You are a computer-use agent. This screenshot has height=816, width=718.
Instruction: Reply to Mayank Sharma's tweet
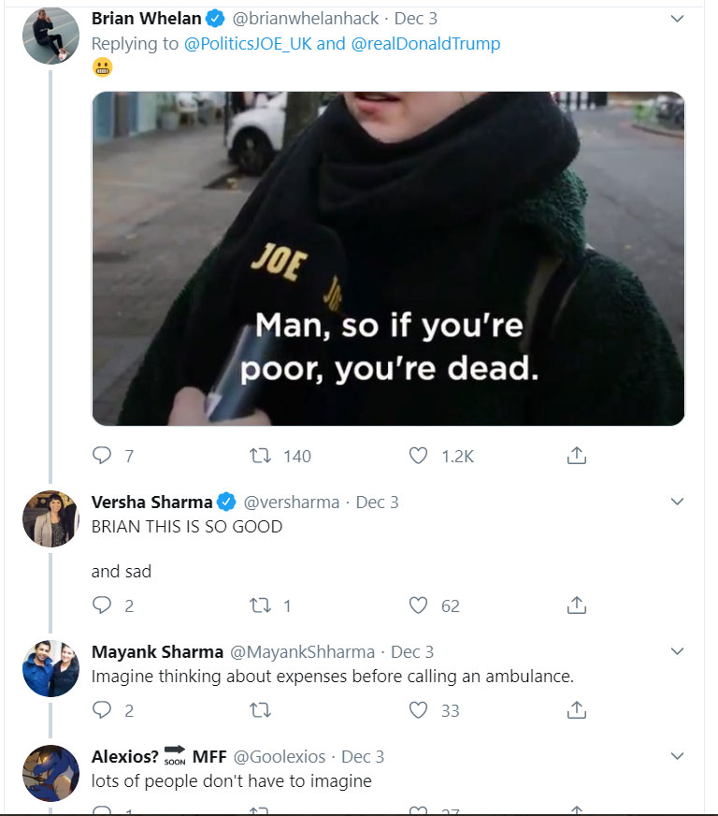point(102,710)
